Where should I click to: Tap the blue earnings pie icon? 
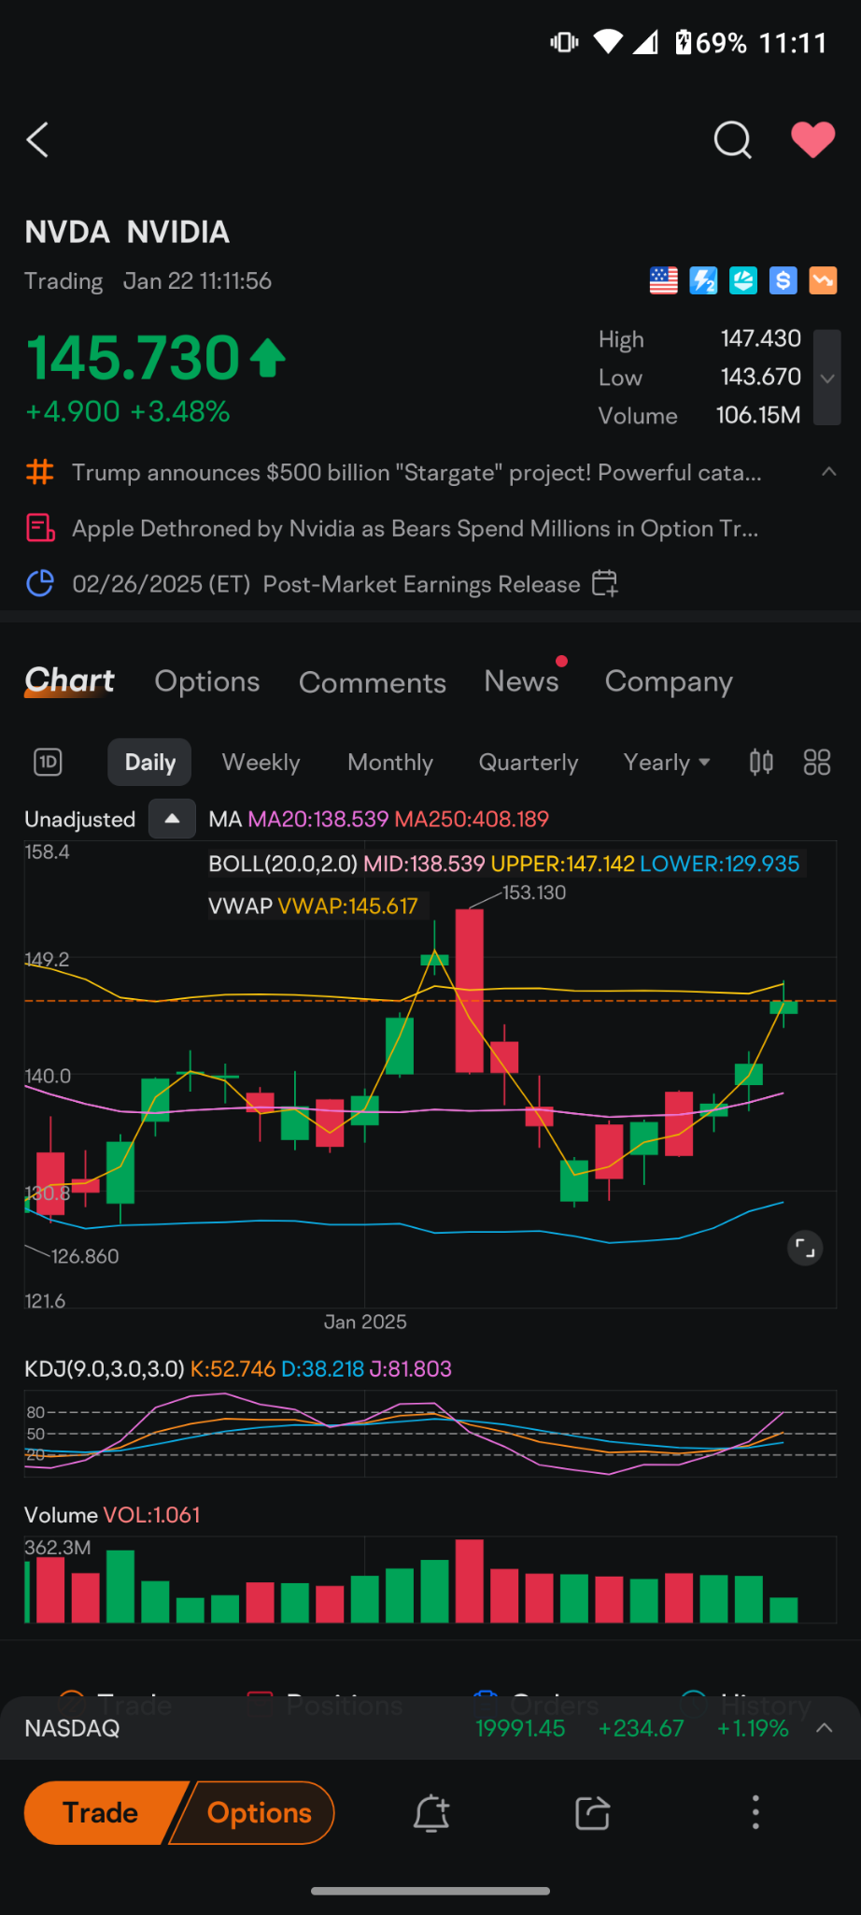(x=39, y=584)
